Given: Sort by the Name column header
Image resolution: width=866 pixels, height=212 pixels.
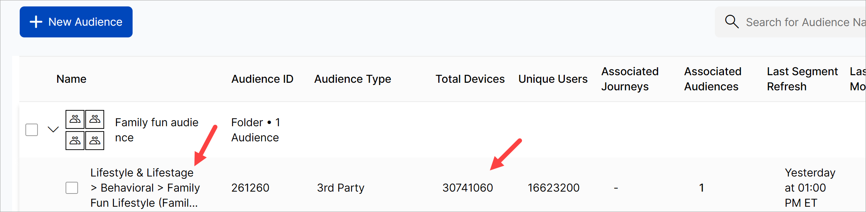Looking at the screenshot, I should [x=71, y=79].
